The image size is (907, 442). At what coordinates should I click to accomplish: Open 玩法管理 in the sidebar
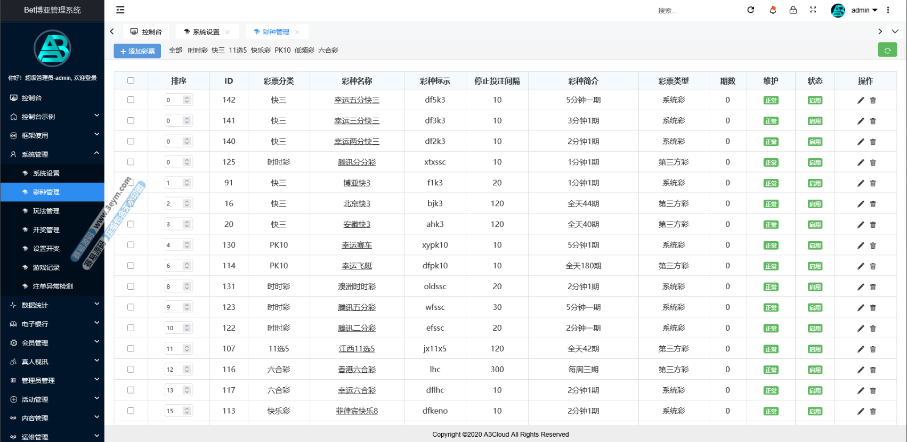click(46, 211)
